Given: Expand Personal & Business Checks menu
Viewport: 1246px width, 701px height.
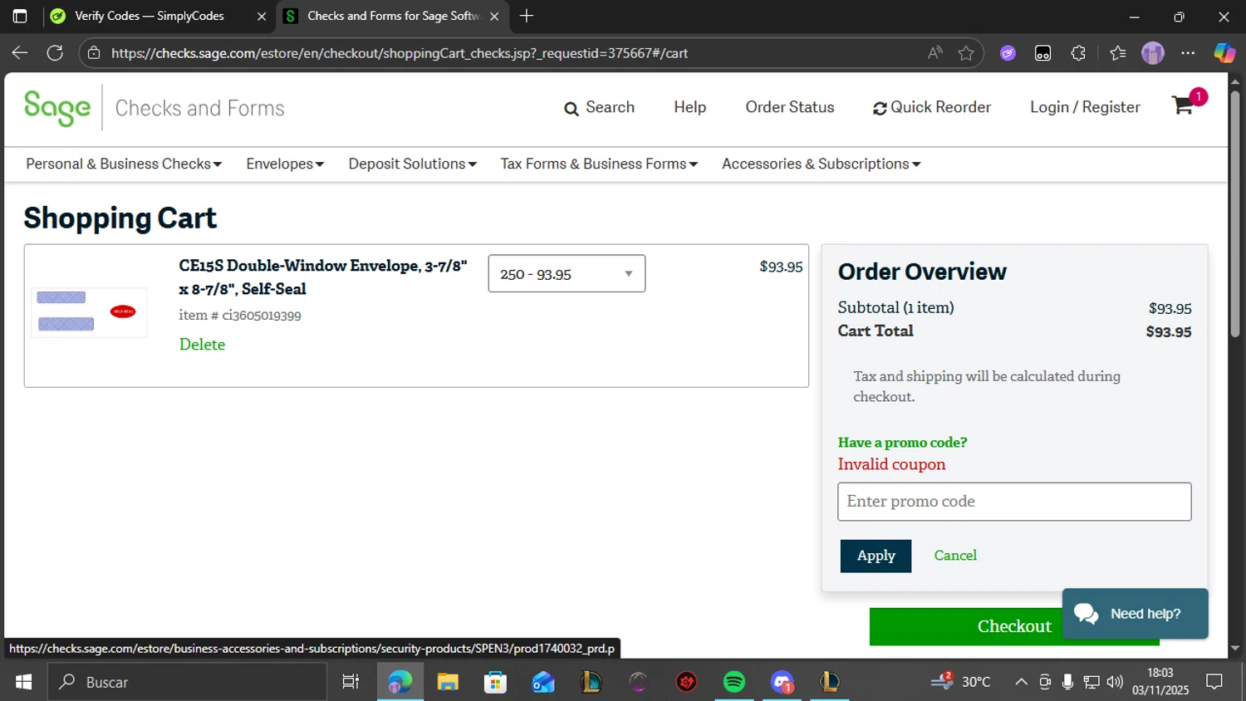Looking at the screenshot, I should (124, 164).
